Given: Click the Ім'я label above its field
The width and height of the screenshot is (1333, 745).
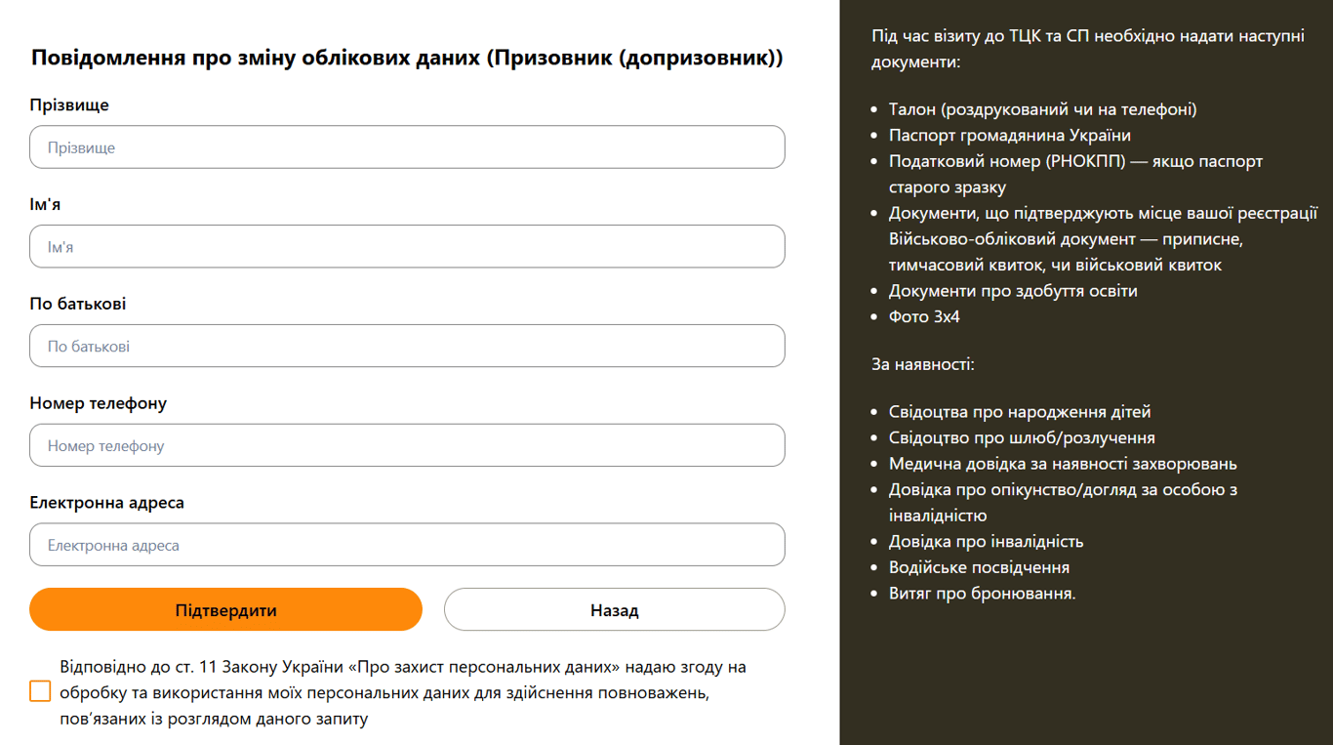Looking at the screenshot, I should click(45, 205).
